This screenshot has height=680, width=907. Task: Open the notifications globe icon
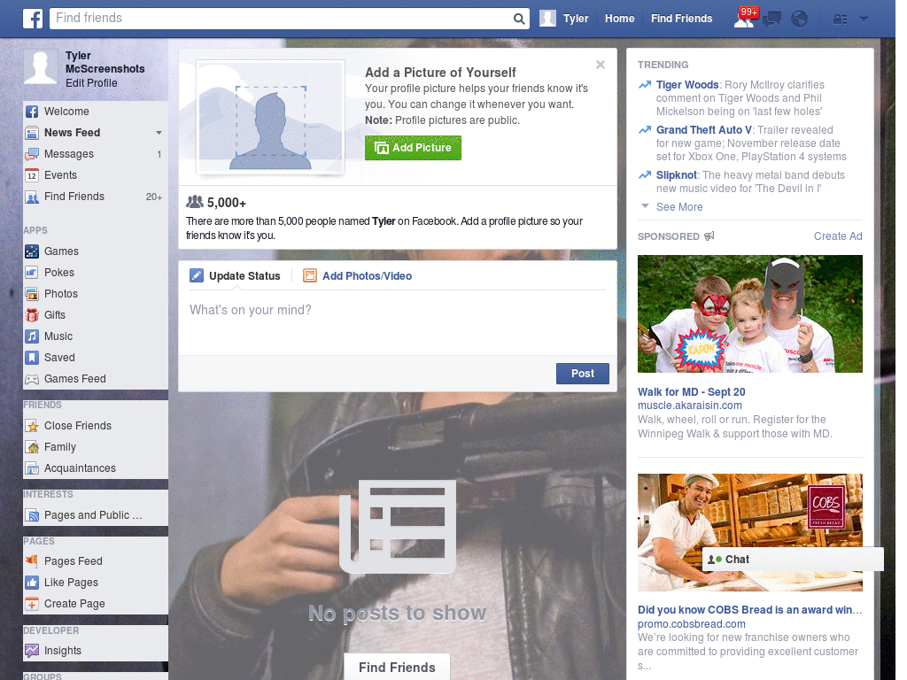pyautogui.click(x=800, y=19)
